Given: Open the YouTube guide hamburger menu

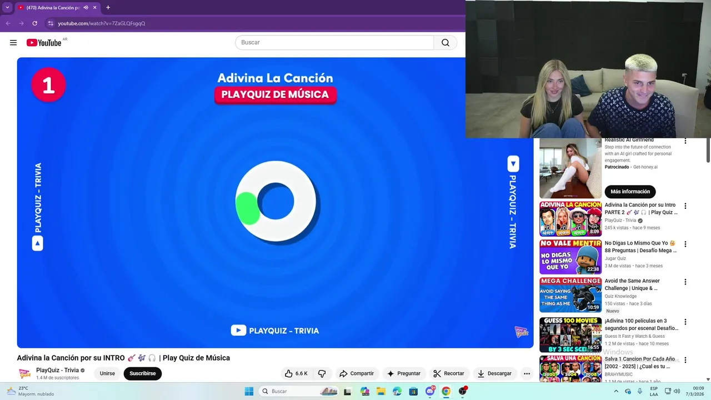Looking at the screenshot, I should click(x=13, y=43).
